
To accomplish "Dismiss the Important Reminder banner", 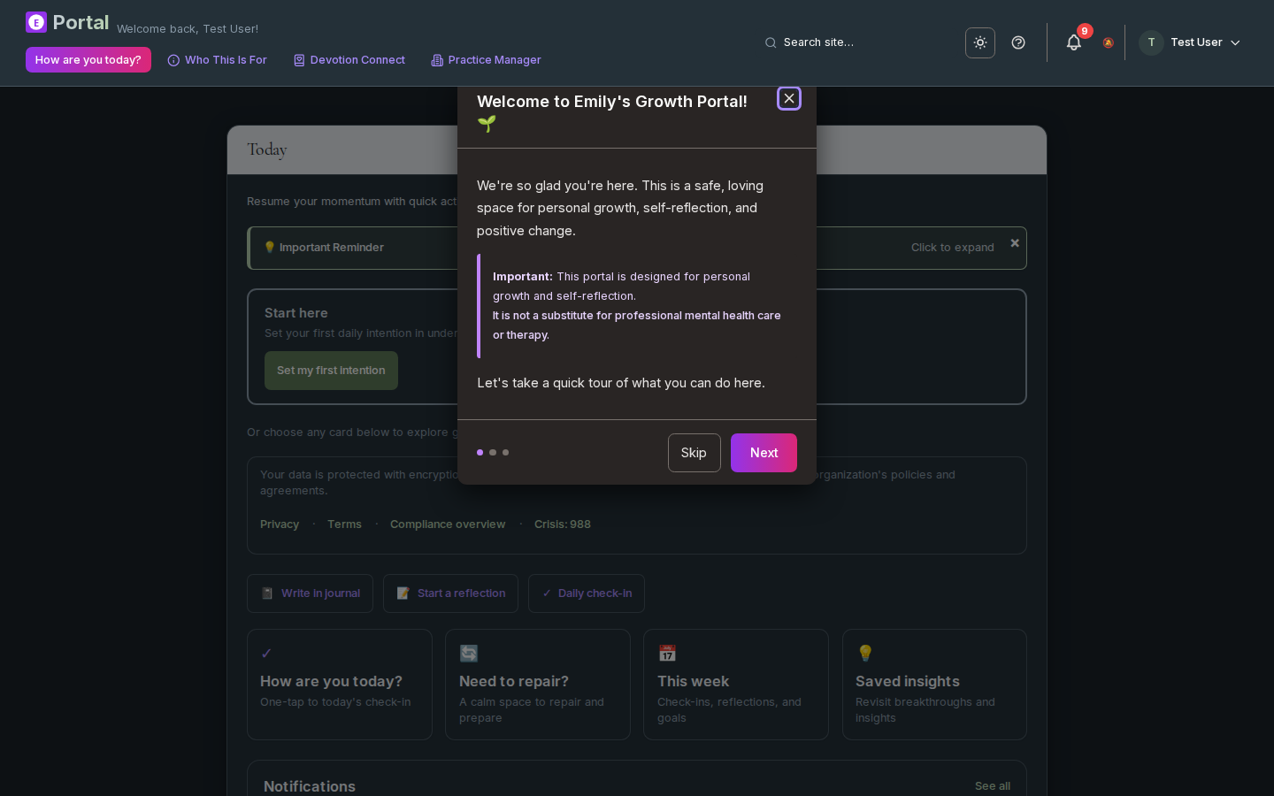I will coord(1015,243).
